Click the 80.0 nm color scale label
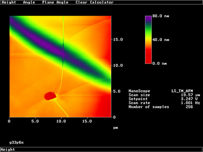This screenshot has height=152, width=203. pos(161,16)
